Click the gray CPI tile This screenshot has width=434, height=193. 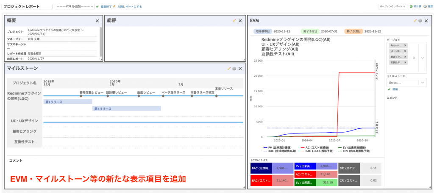[x=349, y=180]
